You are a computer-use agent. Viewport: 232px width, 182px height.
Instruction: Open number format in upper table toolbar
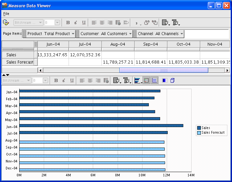118,23
